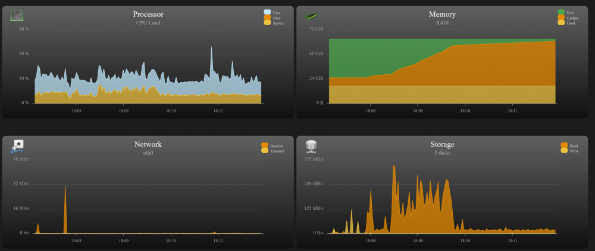This screenshot has width=595, height=251.
Task: Click 18:08 time label in Network chart
Action: (76, 240)
